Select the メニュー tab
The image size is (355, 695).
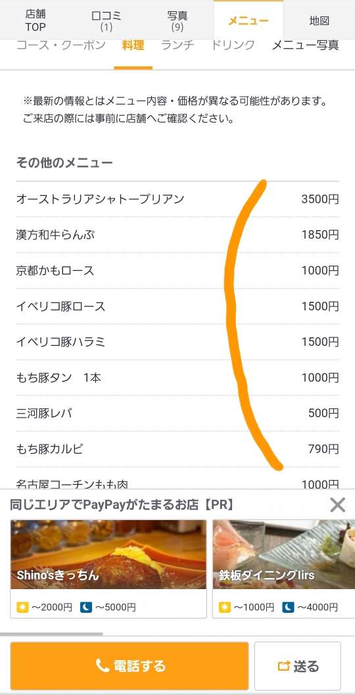tap(248, 20)
